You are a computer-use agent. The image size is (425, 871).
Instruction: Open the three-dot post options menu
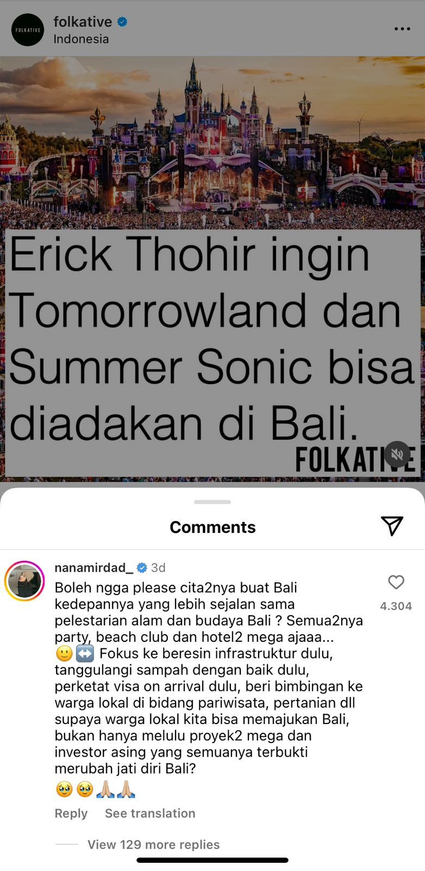(x=402, y=29)
